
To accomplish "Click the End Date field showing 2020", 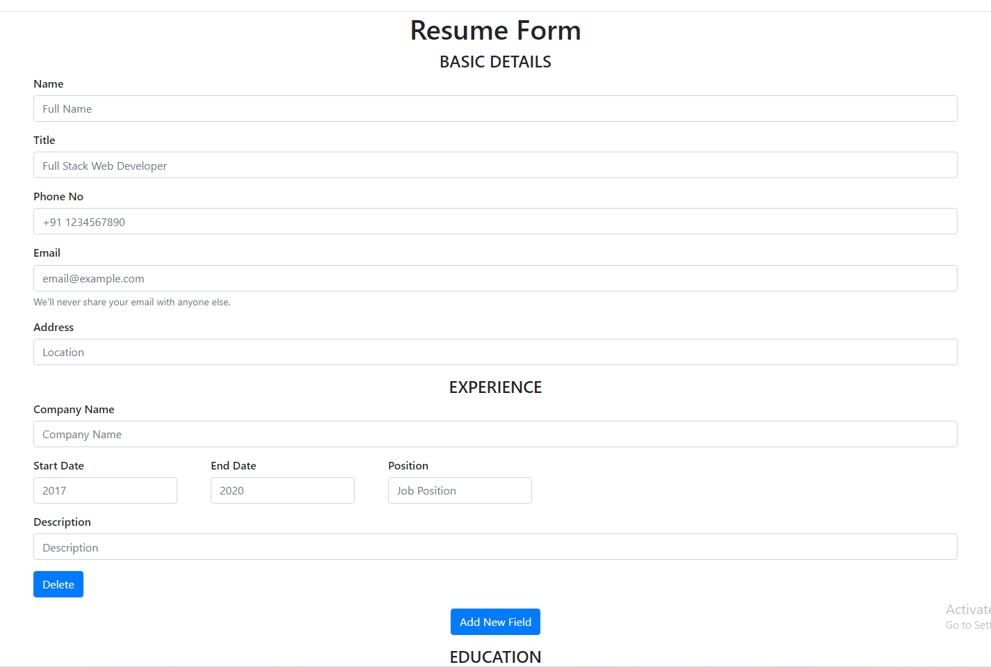I will (x=282, y=490).
